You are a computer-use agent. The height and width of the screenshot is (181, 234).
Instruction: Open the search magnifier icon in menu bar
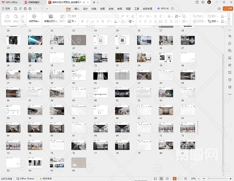tap(173, 9)
